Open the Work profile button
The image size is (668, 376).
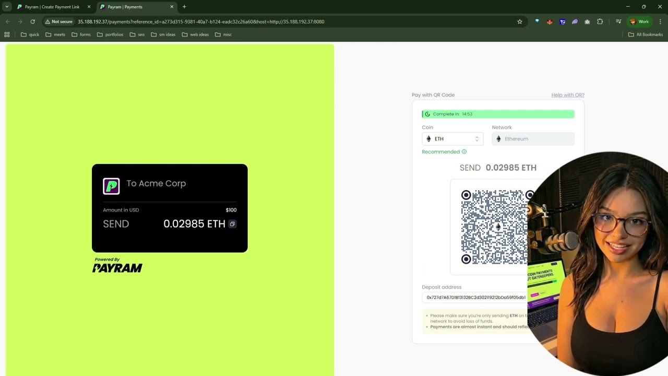click(x=639, y=22)
